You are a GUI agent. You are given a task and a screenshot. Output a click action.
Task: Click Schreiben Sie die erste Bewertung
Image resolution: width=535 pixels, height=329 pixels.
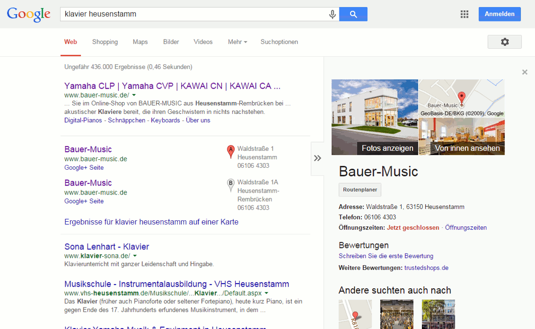click(x=386, y=256)
